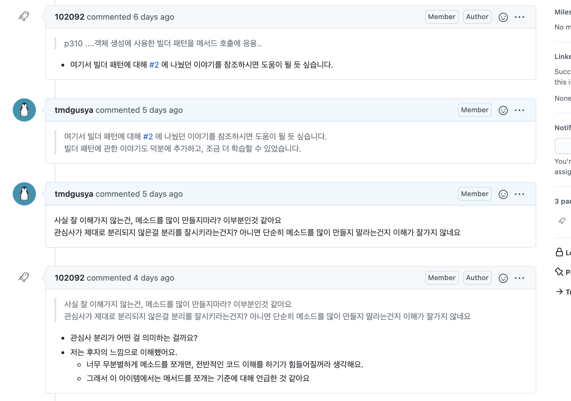Image resolution: width=571 pixels, height=401 pixels.
Task: React to tmdgusya's second comment with emoji
Action: (503, 194)
